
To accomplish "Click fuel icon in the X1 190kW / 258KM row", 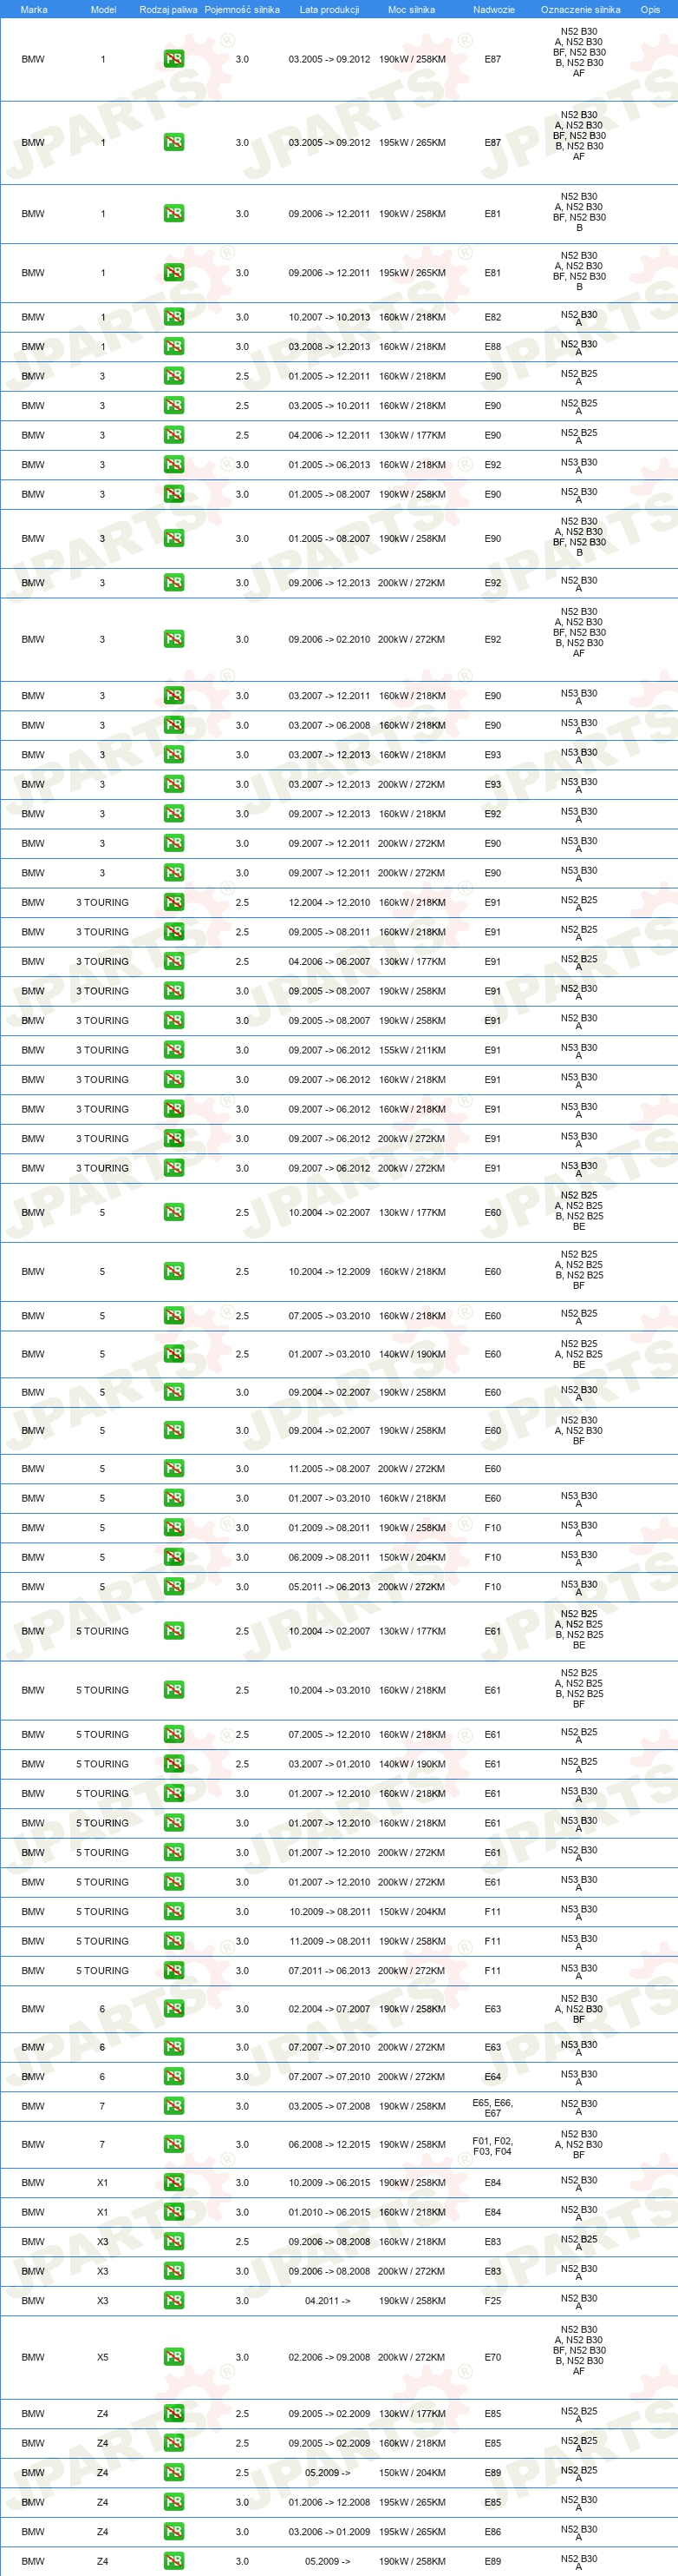I will point(173,2182).
